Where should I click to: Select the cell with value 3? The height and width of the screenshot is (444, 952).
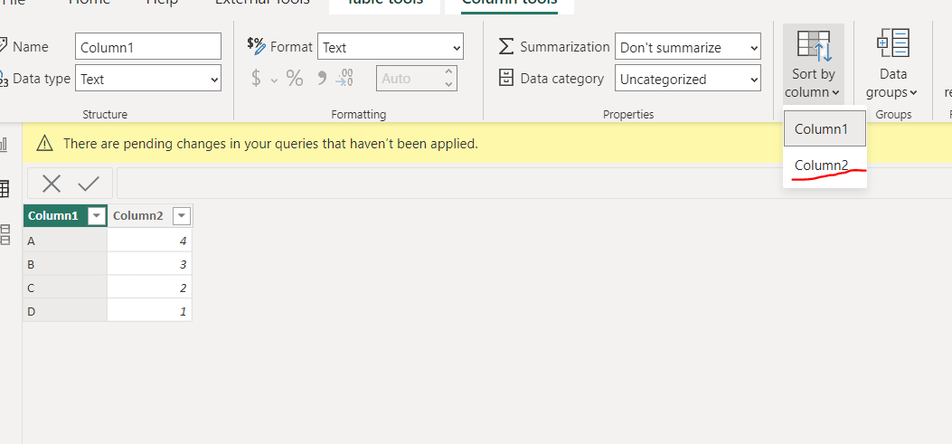150,265
